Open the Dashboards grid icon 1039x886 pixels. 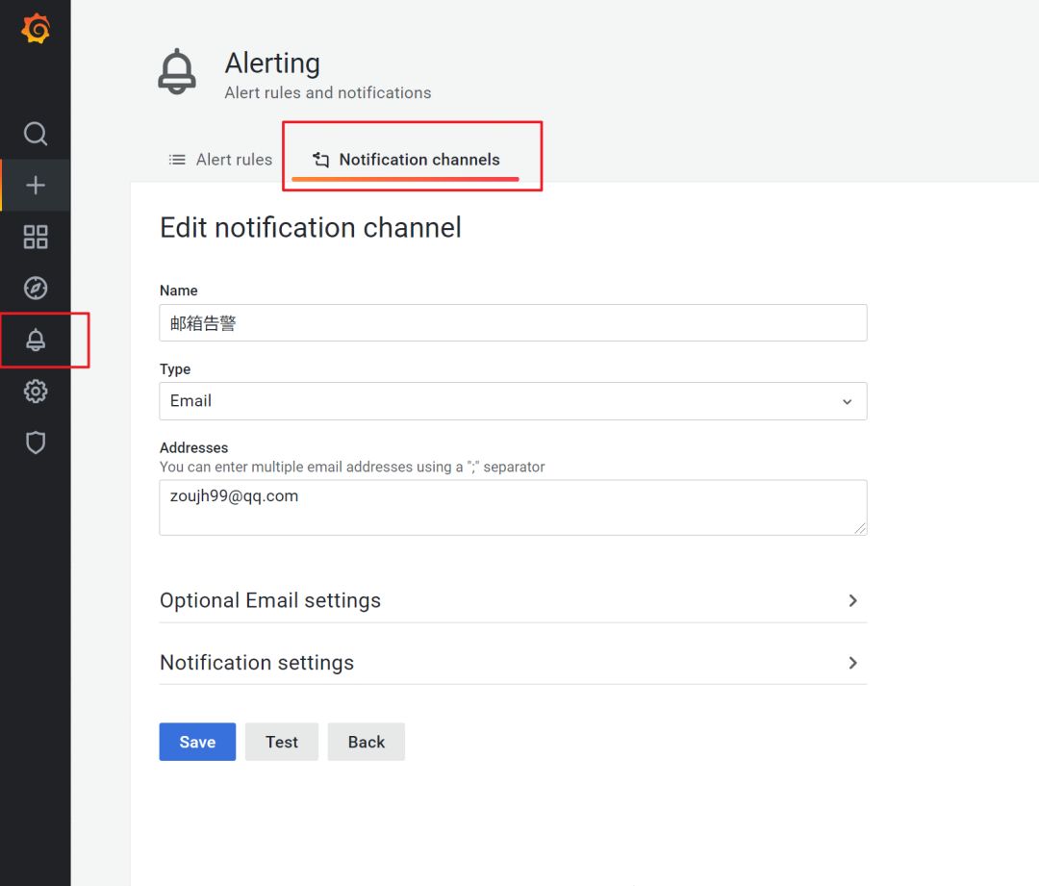pos(36,237)
